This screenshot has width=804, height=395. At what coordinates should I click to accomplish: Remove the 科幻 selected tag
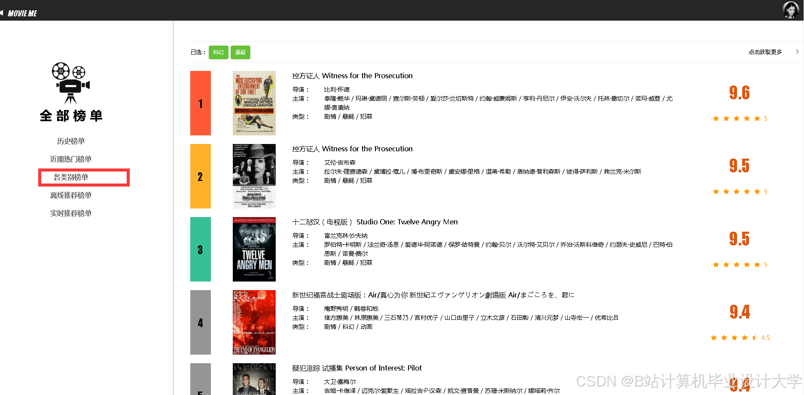coord(218,52)
